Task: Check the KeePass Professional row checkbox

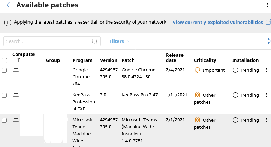Action: point(4,95)
